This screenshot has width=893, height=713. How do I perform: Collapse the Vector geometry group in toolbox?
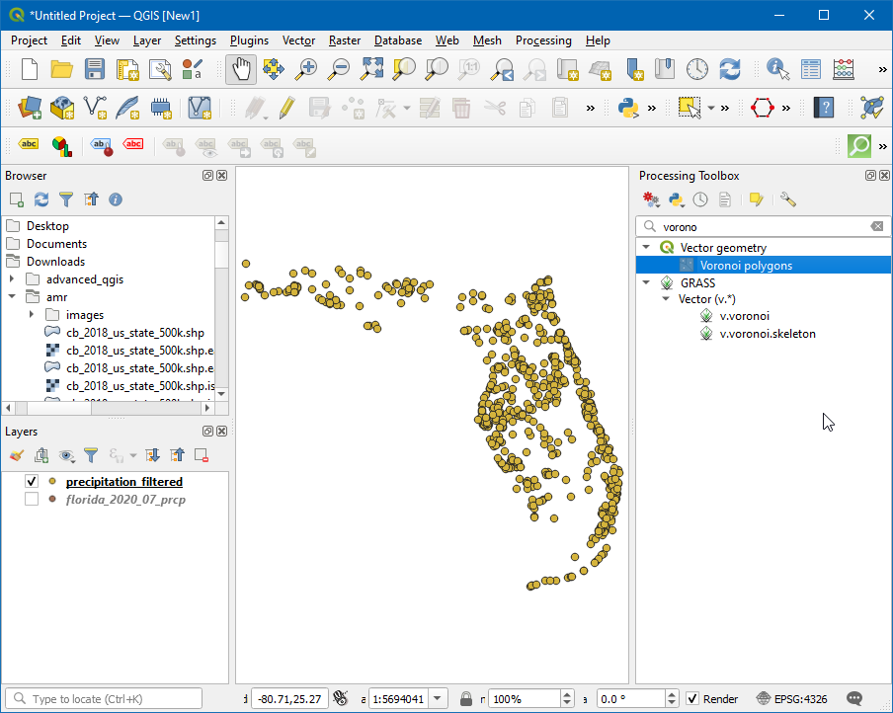click(x=646, y=248)
